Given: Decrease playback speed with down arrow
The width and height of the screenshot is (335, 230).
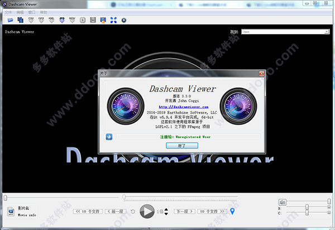Looking at the screenshot, I should (166, 214).
